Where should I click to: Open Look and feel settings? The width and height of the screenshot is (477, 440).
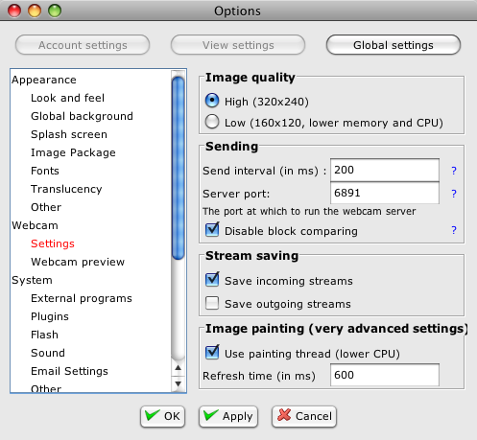[x=67, y=98]
